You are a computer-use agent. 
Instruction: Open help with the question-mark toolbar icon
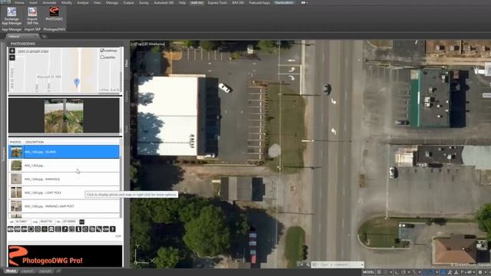[113, 229]
